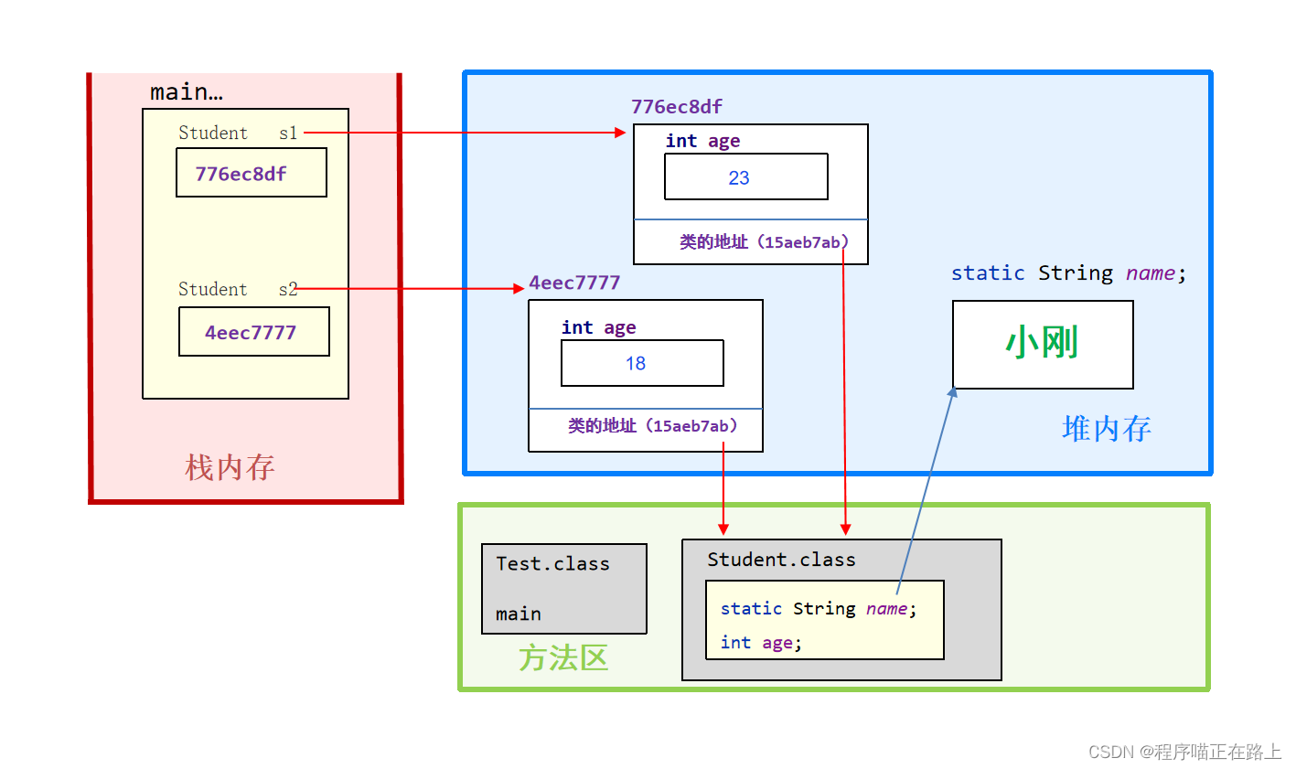This screenshot has height=769, width=1296.
Task: Select the 'Student s2' variable label
Action: (238, 289)
